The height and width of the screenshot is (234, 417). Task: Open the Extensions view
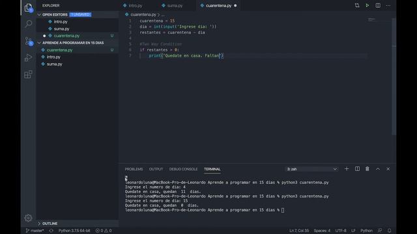[x=29, y=74]
